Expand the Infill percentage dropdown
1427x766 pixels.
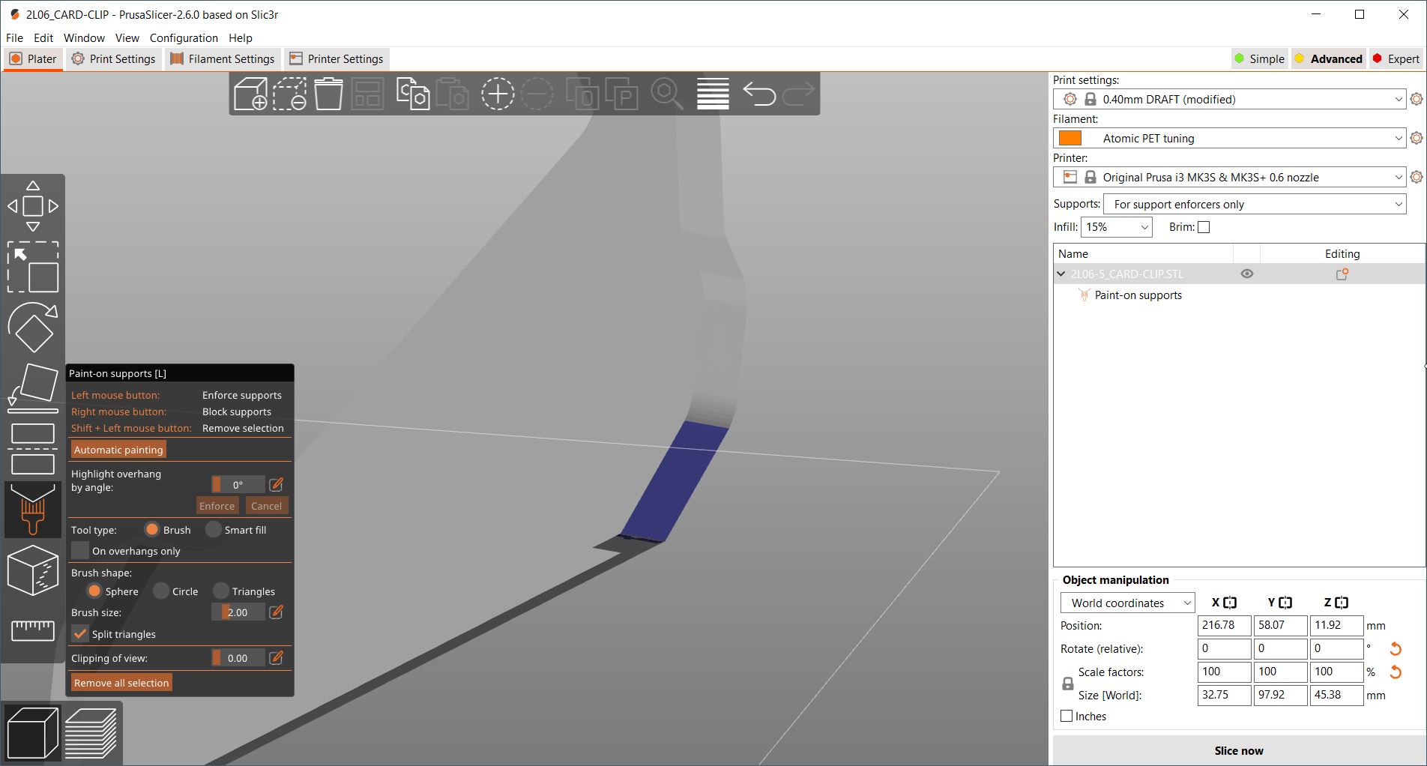tap(1116, 227)
